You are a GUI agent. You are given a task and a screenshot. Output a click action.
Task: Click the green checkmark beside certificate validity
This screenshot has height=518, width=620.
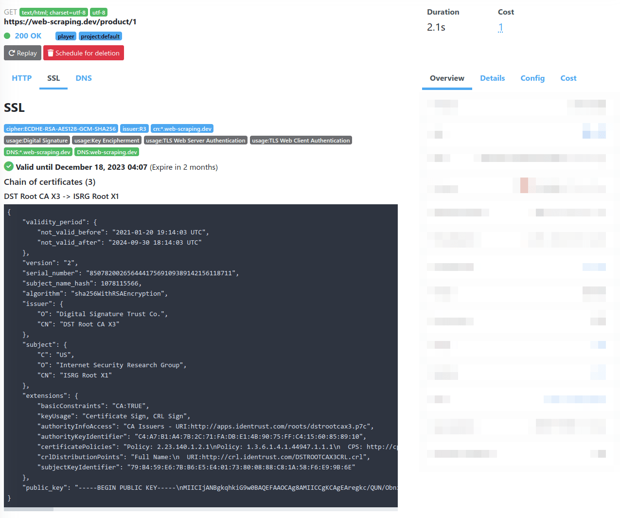(x=8, y=167)
